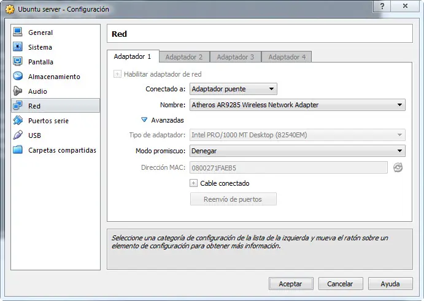Select the Puertos serie category label
Viewport: 424px width, 301px height.
point(48,121)
